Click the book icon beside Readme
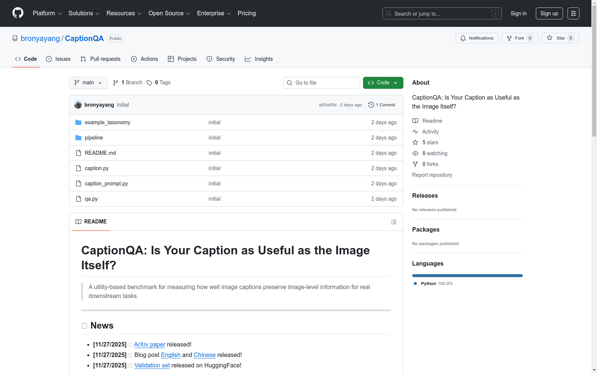 [x=415, y=121]
